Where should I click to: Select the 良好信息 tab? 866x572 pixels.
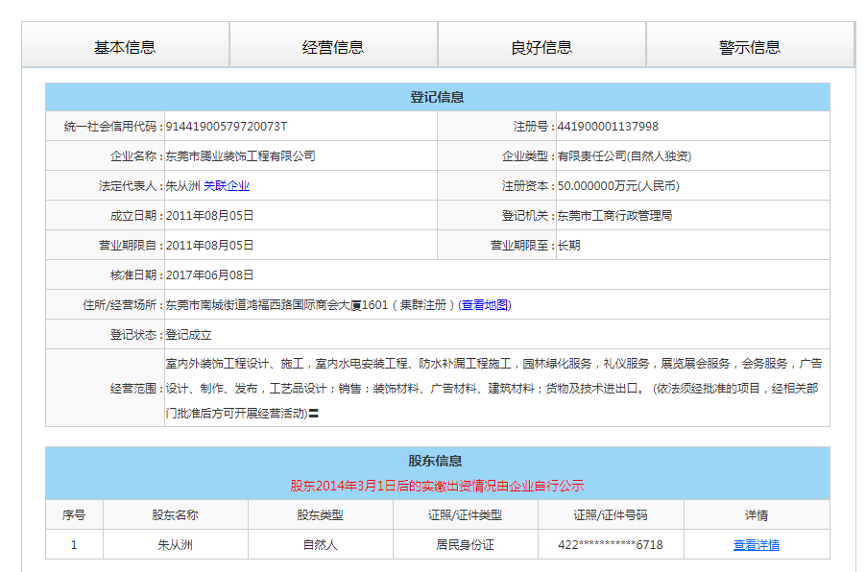pyautogui.click(x=541, y=46)
